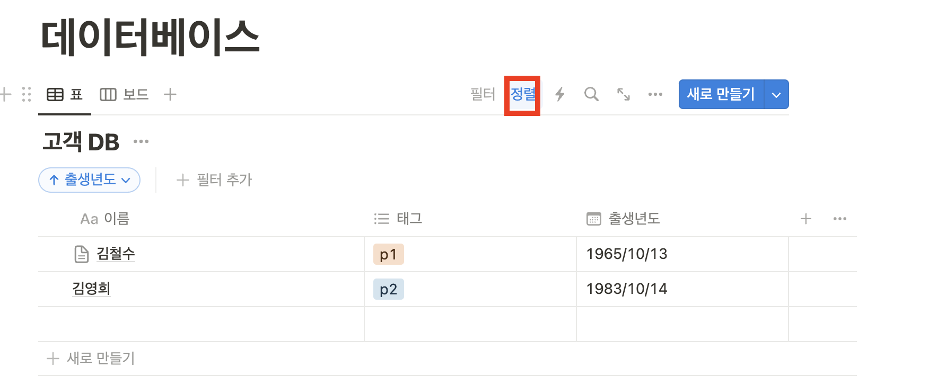Switch to the 보드 view tab
This screenshot has height=377, width=946.
(x=124, y=94)
